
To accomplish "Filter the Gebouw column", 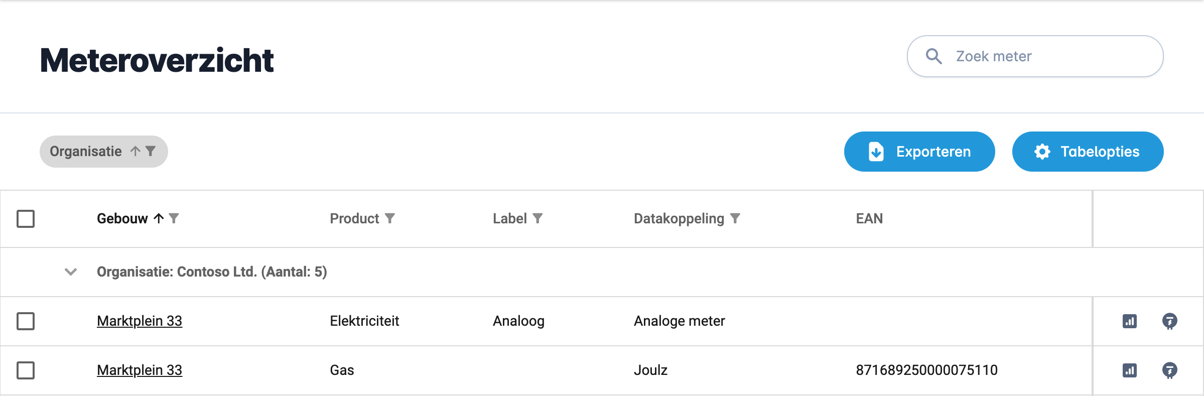I will click(174, 218).
